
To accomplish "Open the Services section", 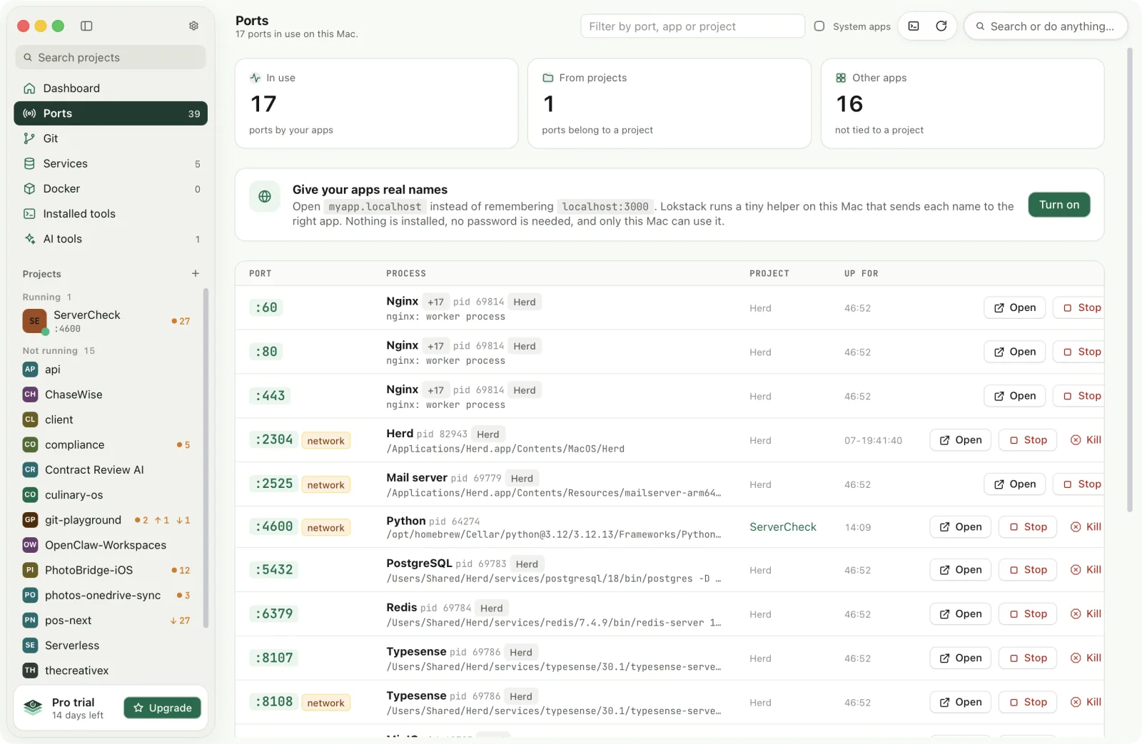I will coord(111,163).
